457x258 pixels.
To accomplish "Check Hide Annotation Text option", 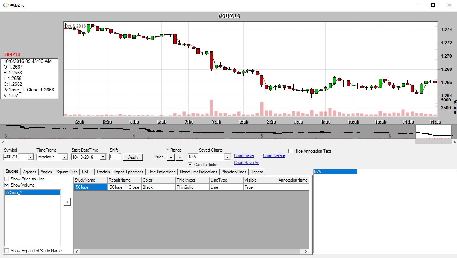I will 290,151.
